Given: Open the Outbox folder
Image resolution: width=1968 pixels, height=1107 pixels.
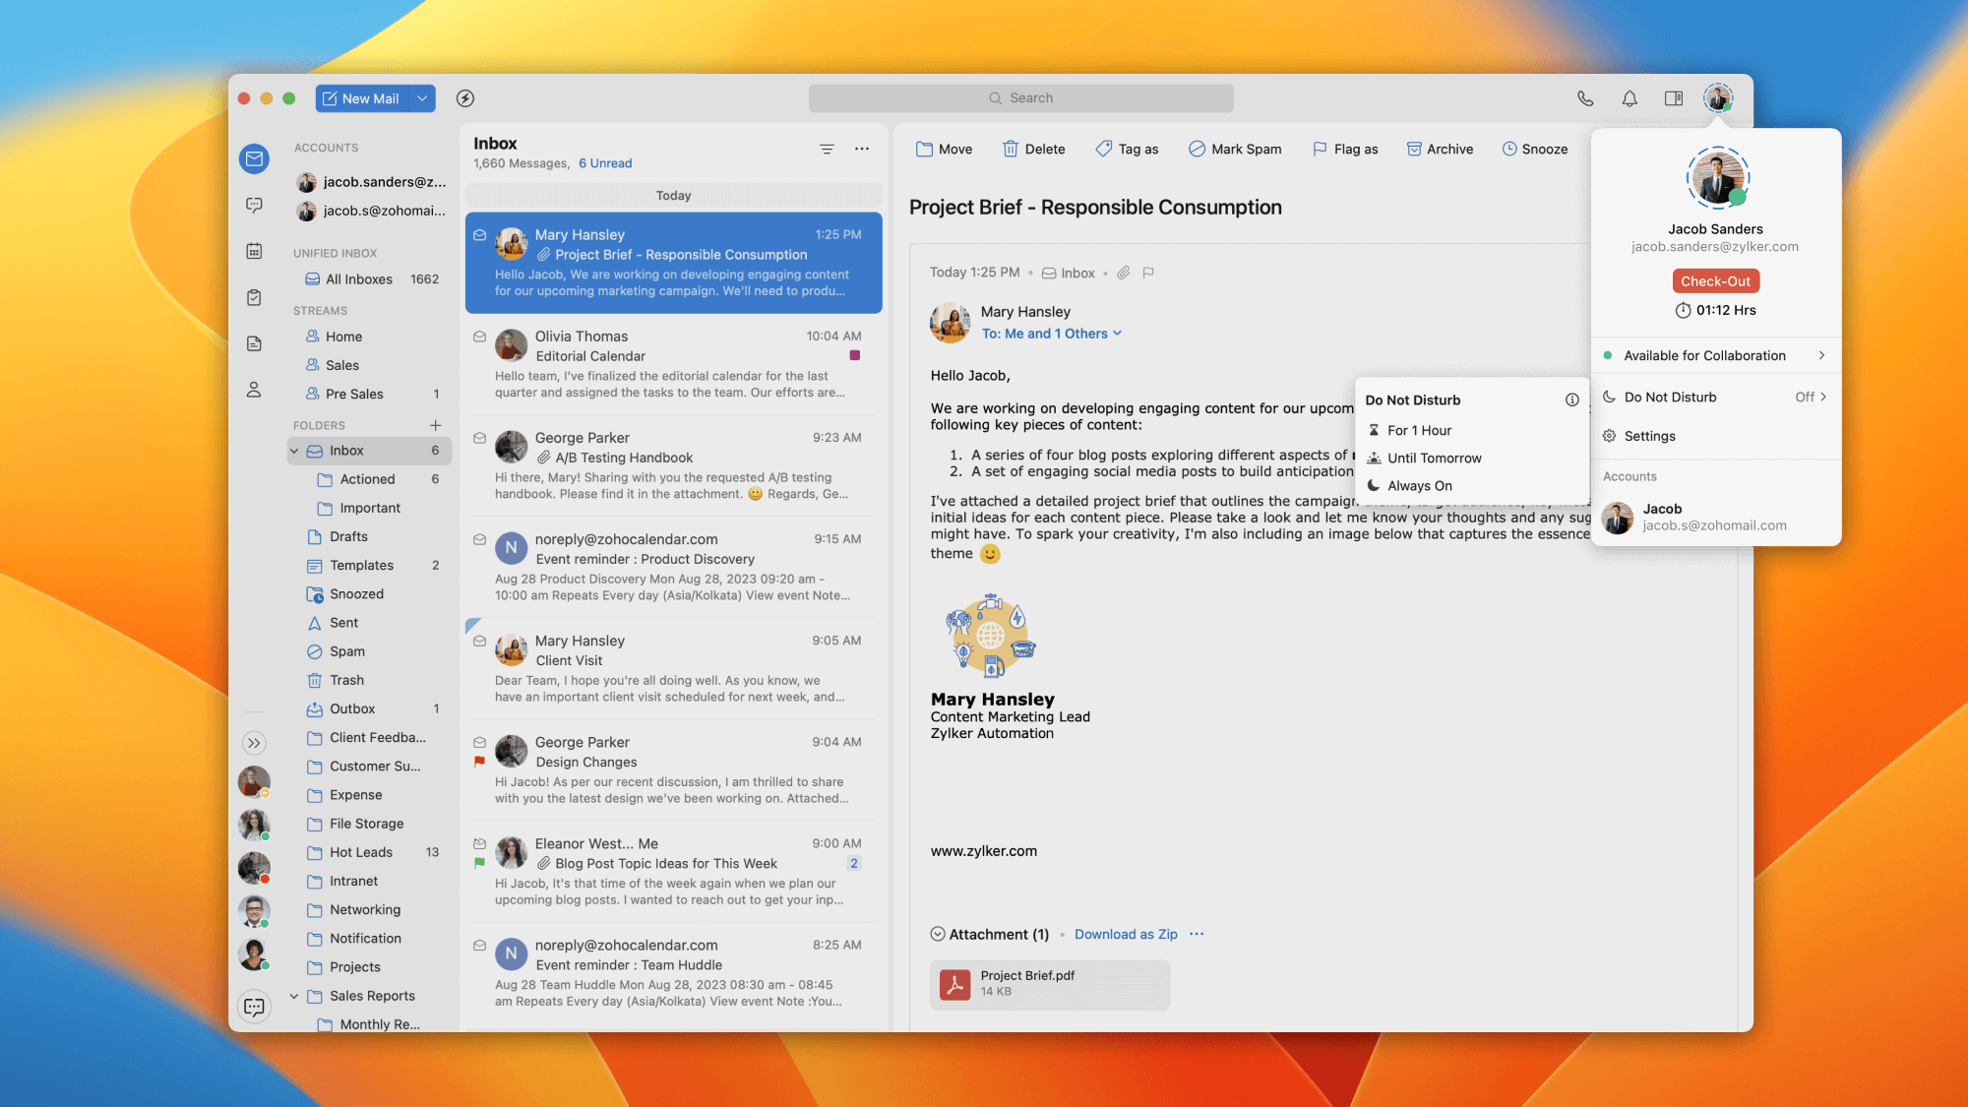Looking at the screenshot, I should [x=370, y=708].
